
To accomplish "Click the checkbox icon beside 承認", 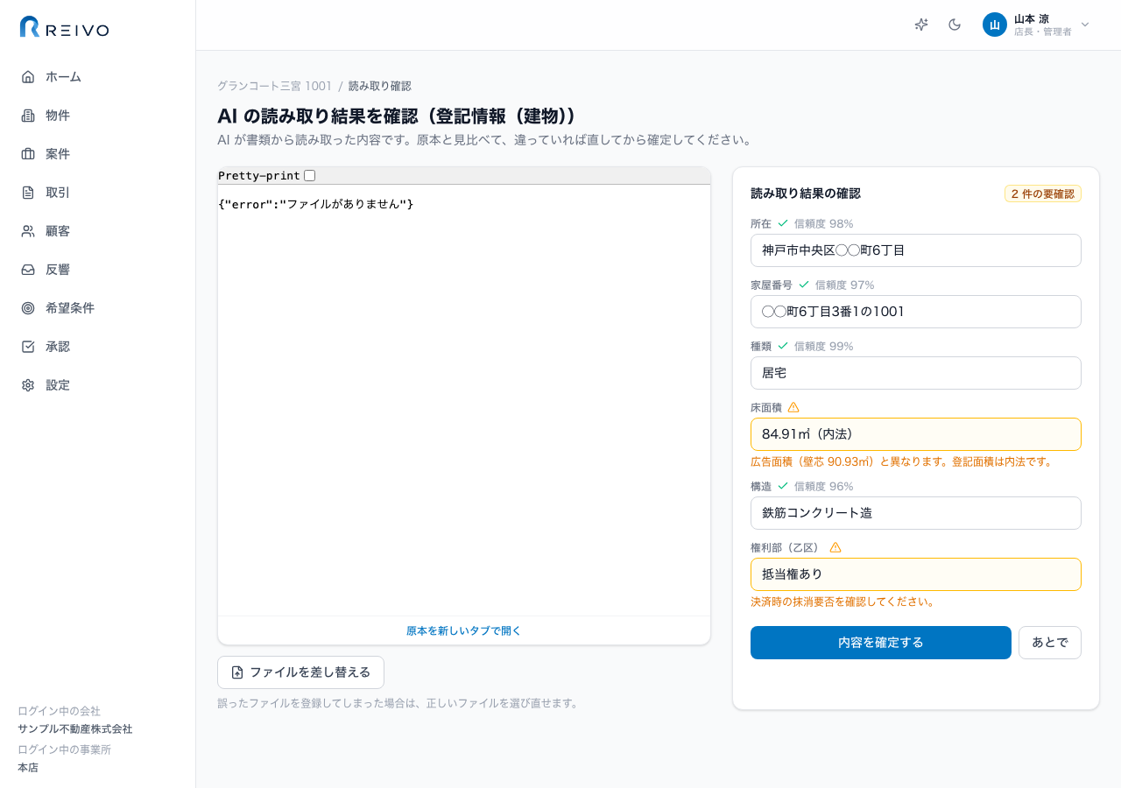I will (28, 347).
